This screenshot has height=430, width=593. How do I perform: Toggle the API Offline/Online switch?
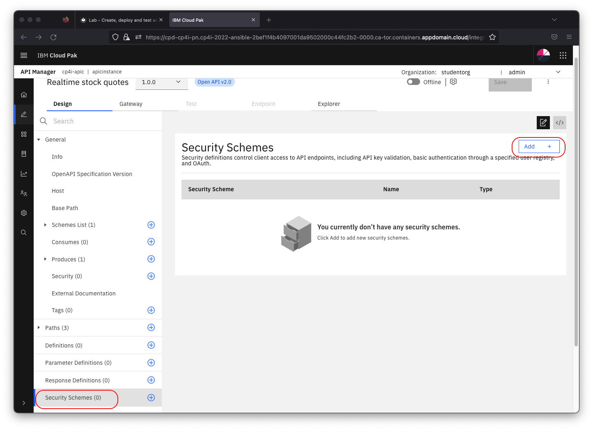414,82
